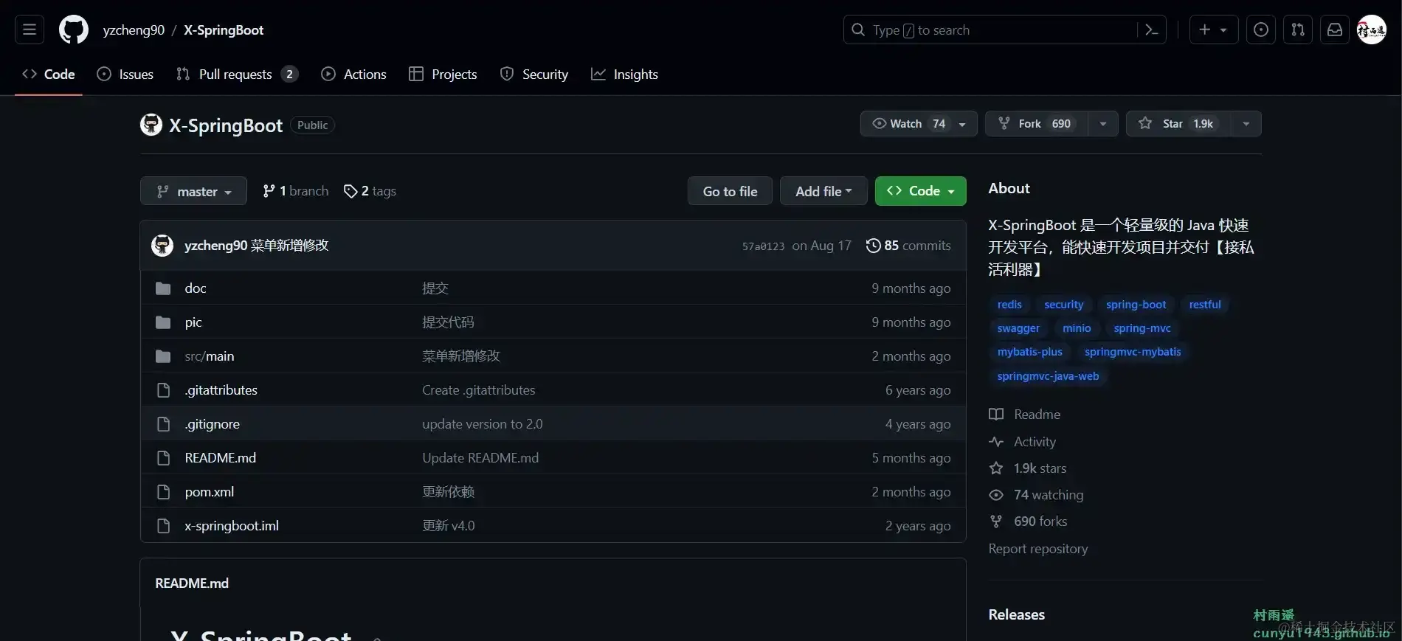Switch to the Issues tab
The image size is (1402, 641).
click(x=125, y=74)
